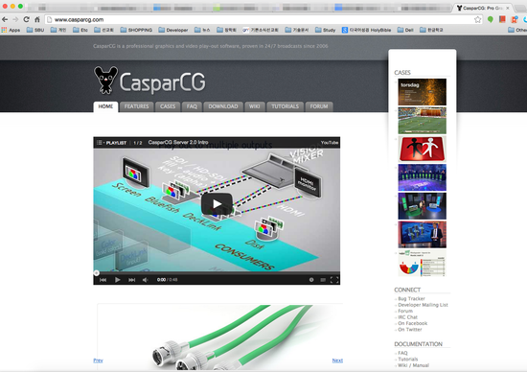Image resolution: width=527 pixels, height=372 pixels.
Task: Open the On Twitter link
Action: [410, 330]
